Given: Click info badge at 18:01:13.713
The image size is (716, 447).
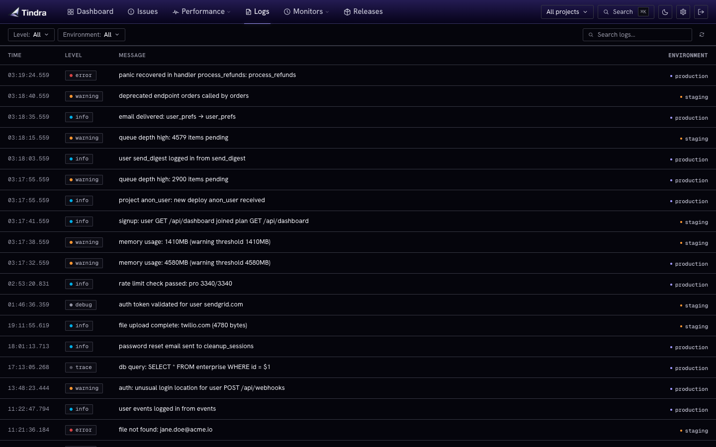Looking at the screenshot, I should tap(79, 347).
